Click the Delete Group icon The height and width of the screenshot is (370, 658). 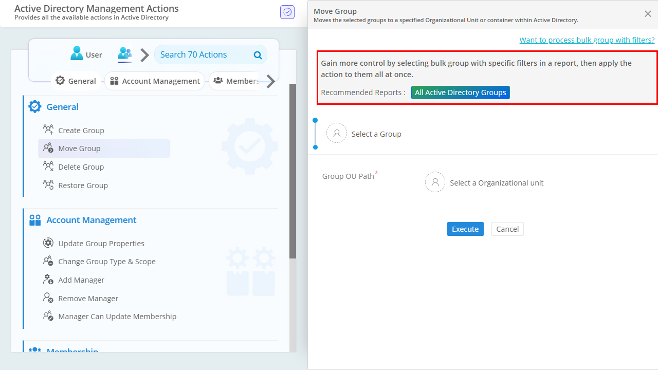coord(48,166)
